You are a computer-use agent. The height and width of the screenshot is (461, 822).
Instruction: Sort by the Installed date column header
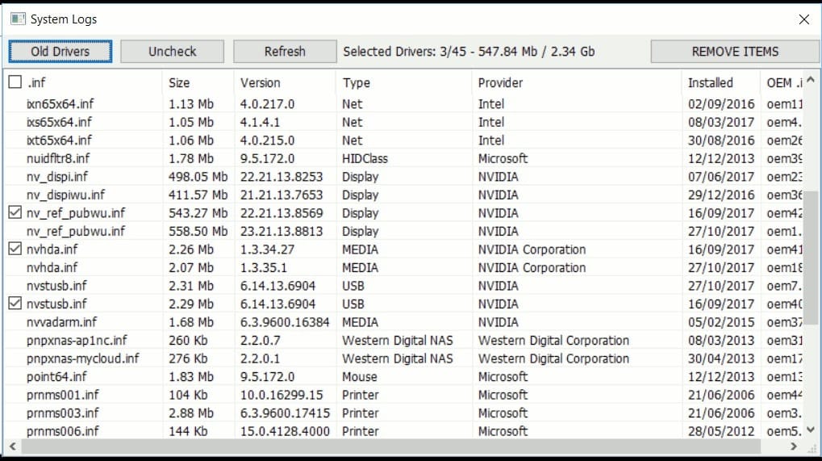pyautogui.click(x=710, y=82)
